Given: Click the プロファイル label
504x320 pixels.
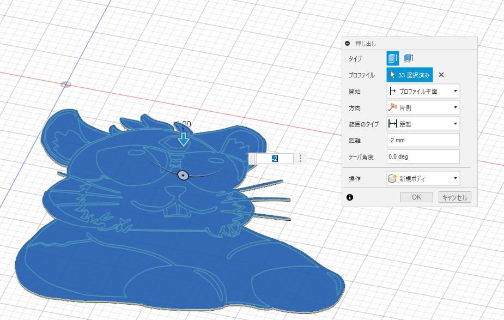Looking at the screenshot, I should [362, 75].
